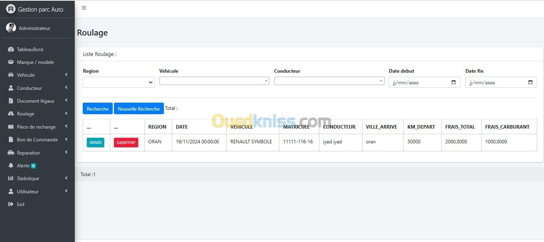Expand the Piece de rechange menu
Image resolution: width=544 pixels, height=242 pixels.
36,127
